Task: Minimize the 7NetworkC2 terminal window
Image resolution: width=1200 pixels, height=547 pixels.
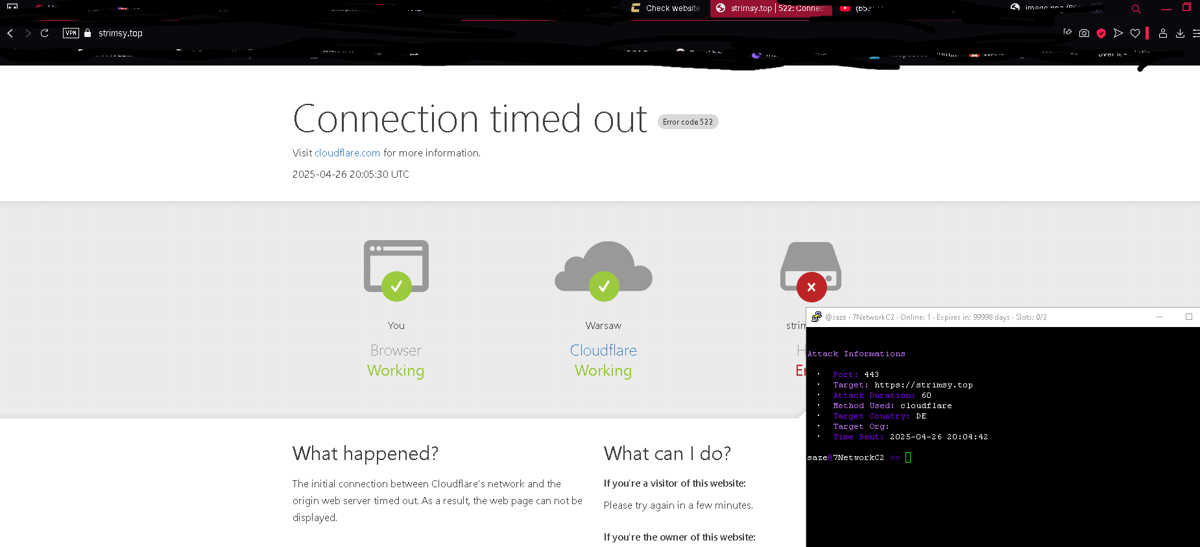Action: [1160, 317]
